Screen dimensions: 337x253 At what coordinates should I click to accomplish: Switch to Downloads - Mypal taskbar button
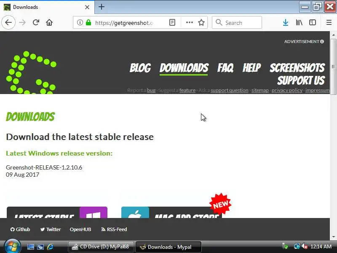tap(168, 247)
